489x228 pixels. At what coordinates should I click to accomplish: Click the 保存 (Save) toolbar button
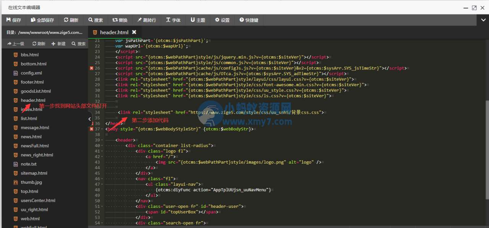coord(14,20)
